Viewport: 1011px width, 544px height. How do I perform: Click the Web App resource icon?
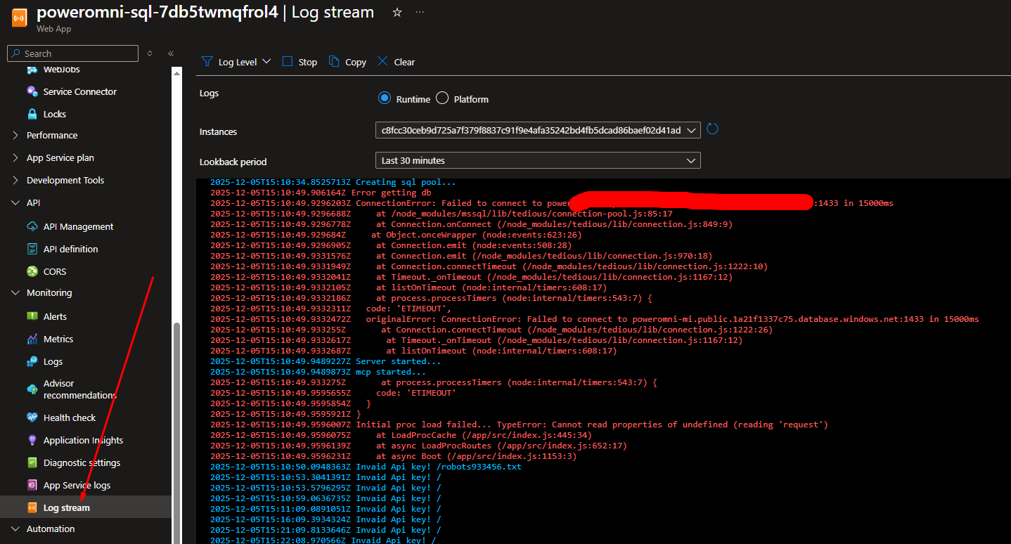pos(18,16)
